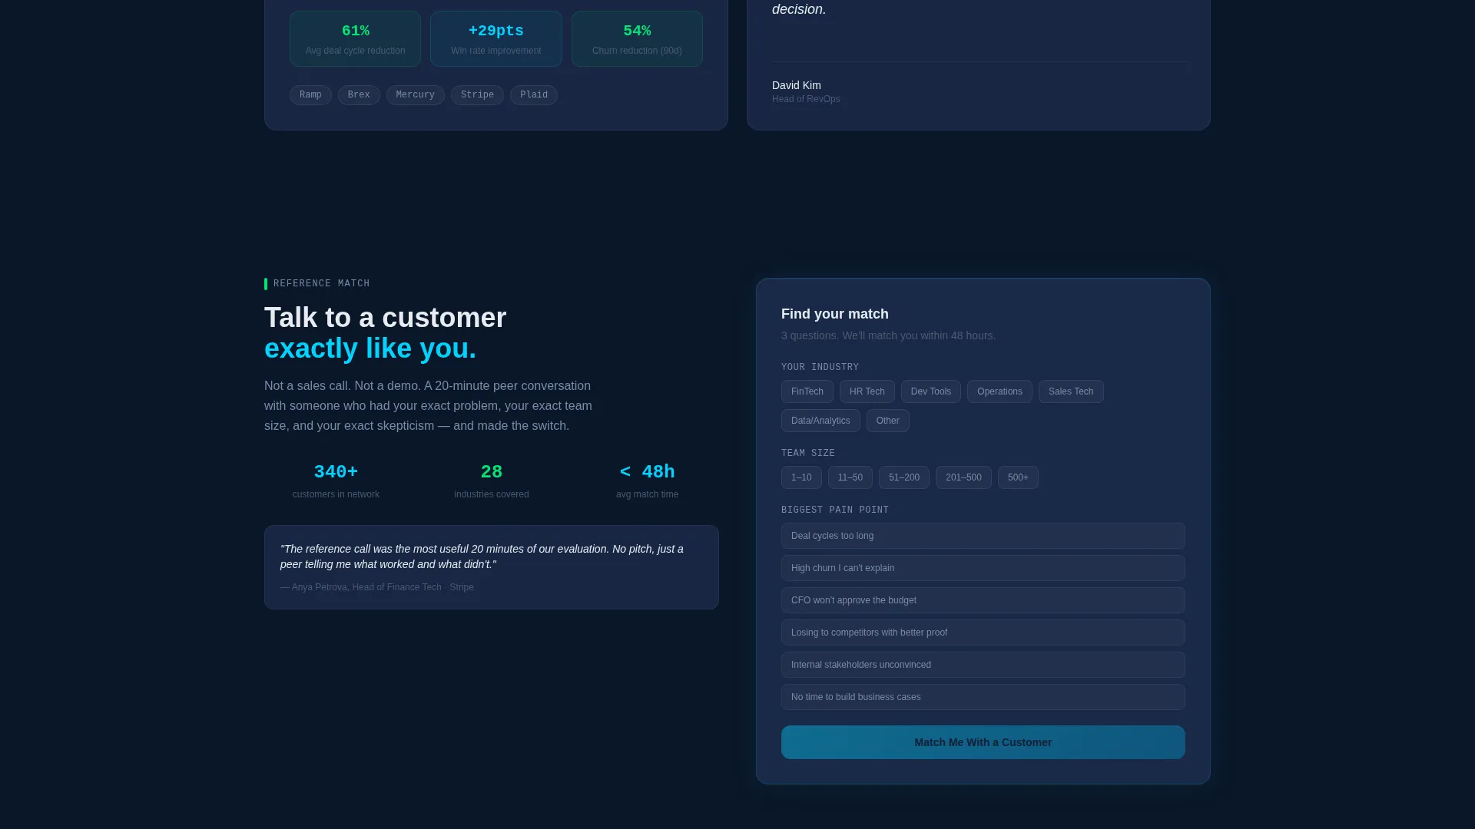The width and height of the screenshot is (1475, 829).
Task: Click the reference call testimonial quote
Action: pyautogui.click(x=482, y=557)
